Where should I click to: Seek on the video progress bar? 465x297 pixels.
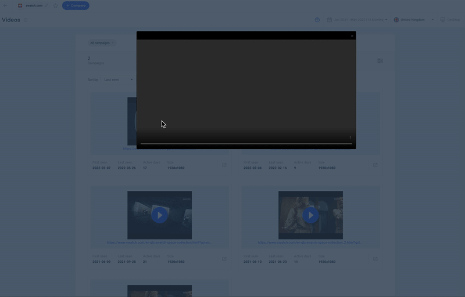246,144
